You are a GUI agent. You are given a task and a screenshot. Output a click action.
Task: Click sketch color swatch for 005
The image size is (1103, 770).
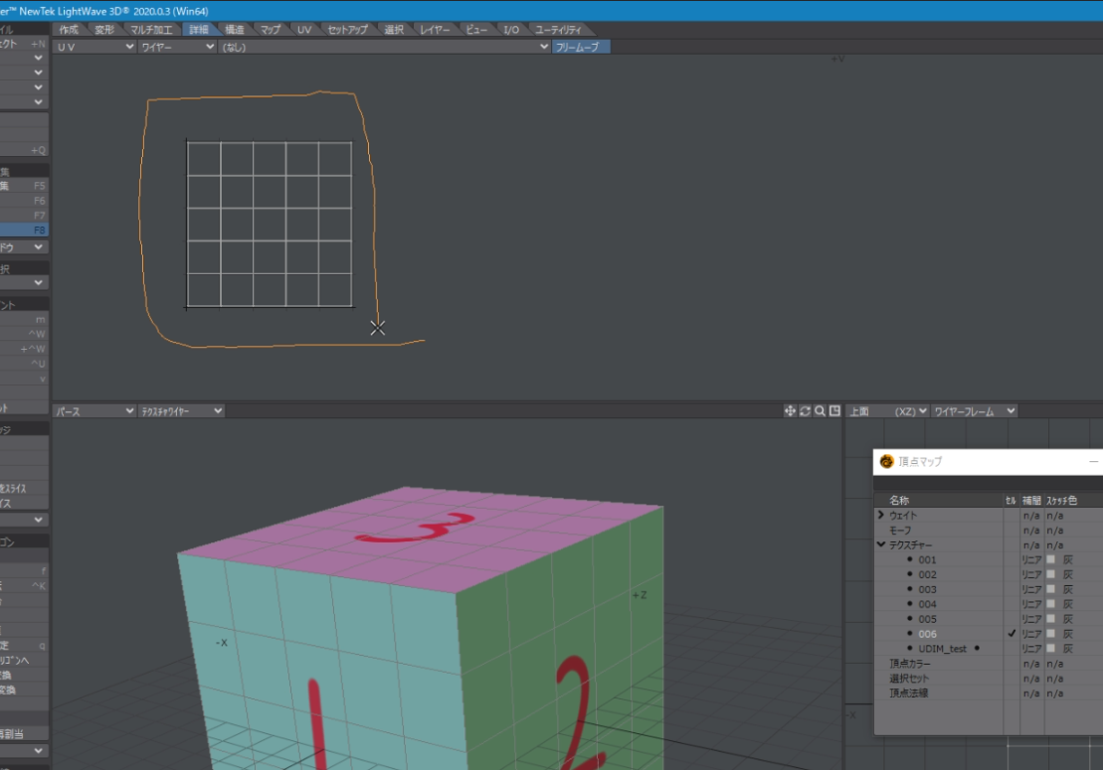tap(1051, 619)
